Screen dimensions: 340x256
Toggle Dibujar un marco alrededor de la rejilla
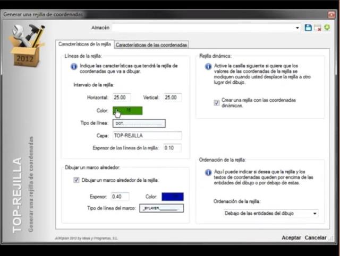[76, 180]
